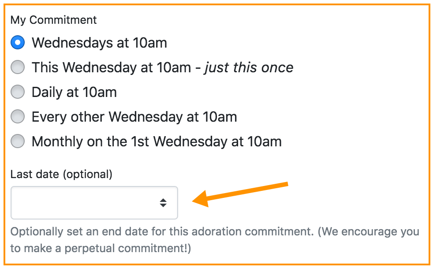Click the "Every other Wednesday at 10am" label

(134, 117)
